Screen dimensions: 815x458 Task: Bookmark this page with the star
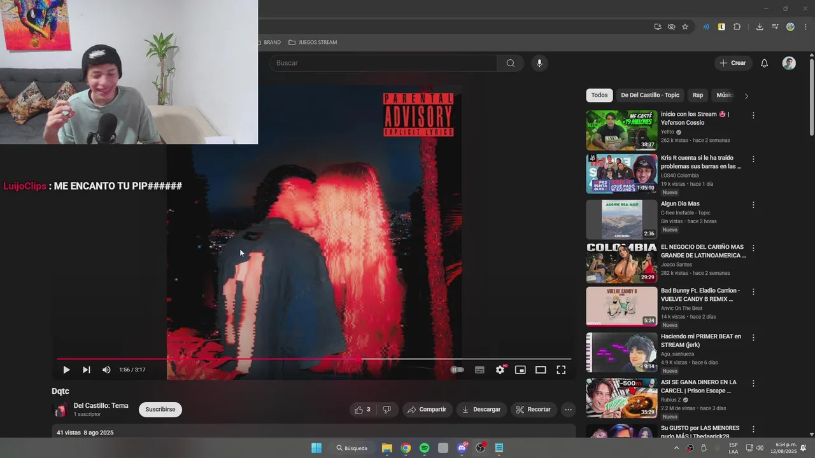point(685,27)
